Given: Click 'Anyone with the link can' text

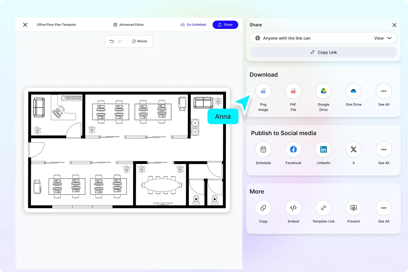Looking at the screenshot, I should 287,38.
